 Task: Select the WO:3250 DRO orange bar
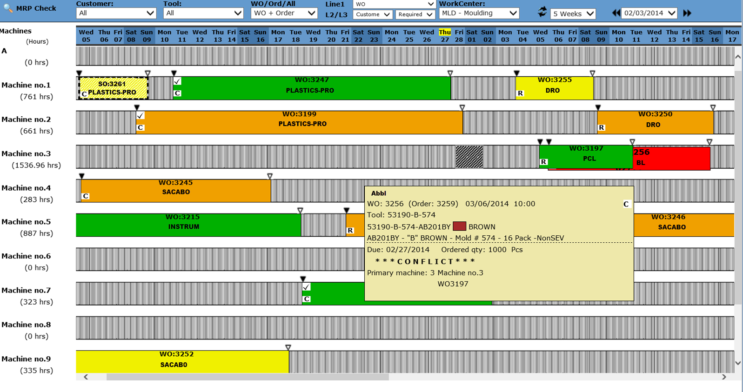[655, 122]
